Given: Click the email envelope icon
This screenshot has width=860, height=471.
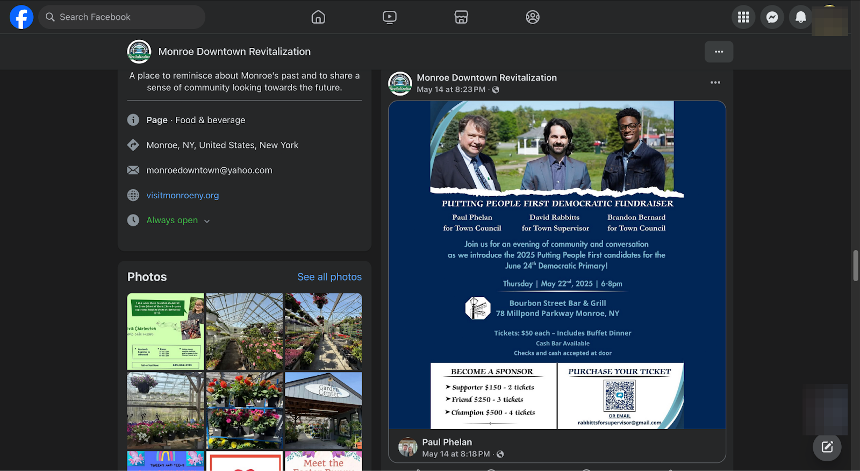Looking at the screenshot, I should coord(133,170).
